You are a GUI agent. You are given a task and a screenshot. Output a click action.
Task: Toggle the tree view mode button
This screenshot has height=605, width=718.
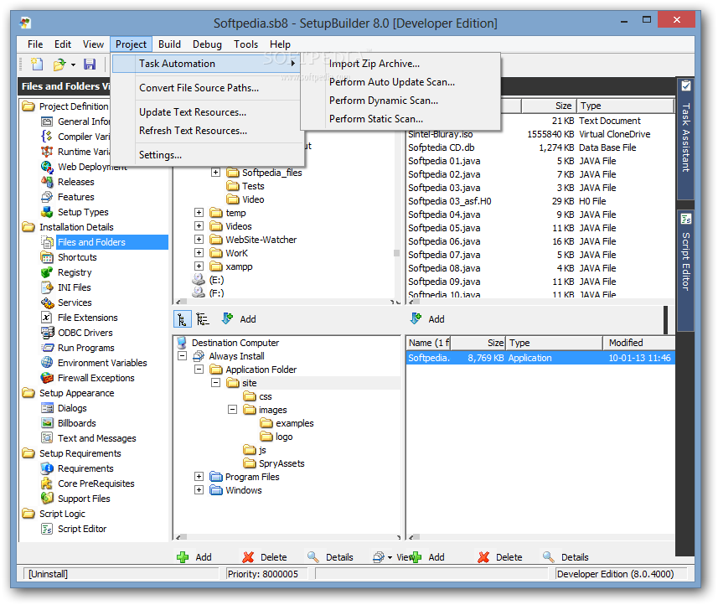pyautogui.click(x=183, y=319)
